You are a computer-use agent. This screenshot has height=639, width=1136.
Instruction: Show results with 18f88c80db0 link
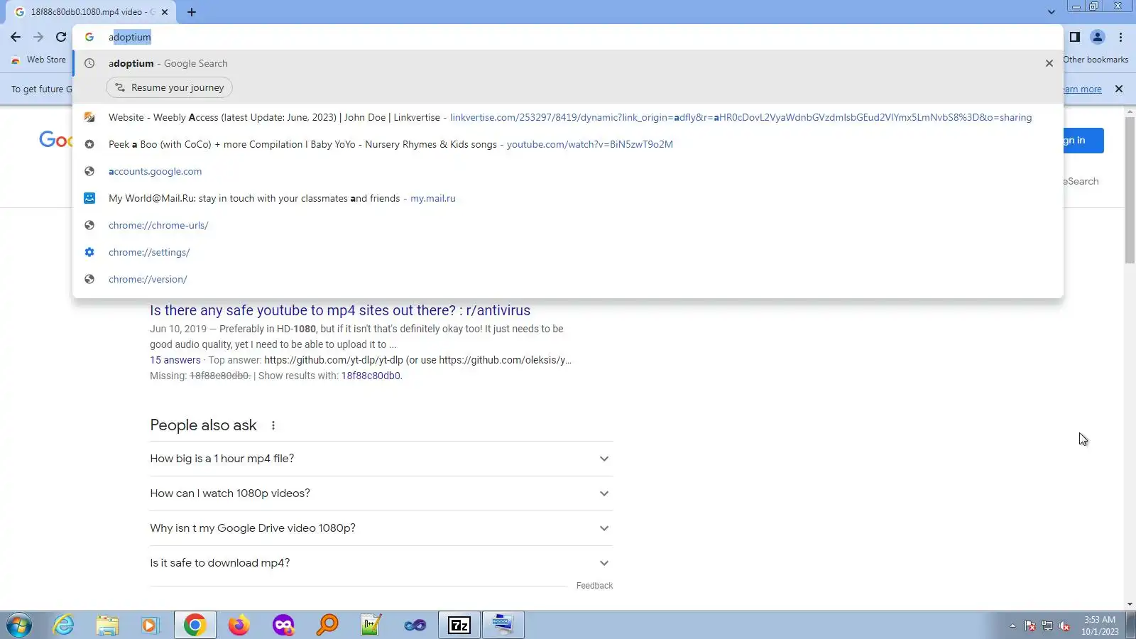tap(371, 376)
